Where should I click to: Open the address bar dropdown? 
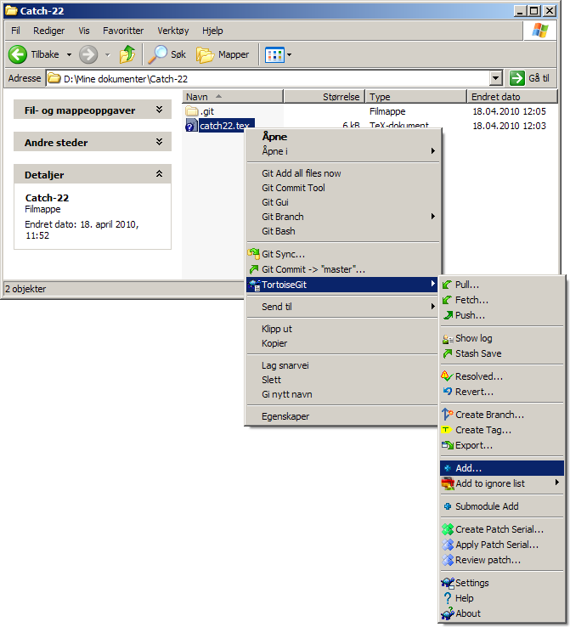(495, 78)
